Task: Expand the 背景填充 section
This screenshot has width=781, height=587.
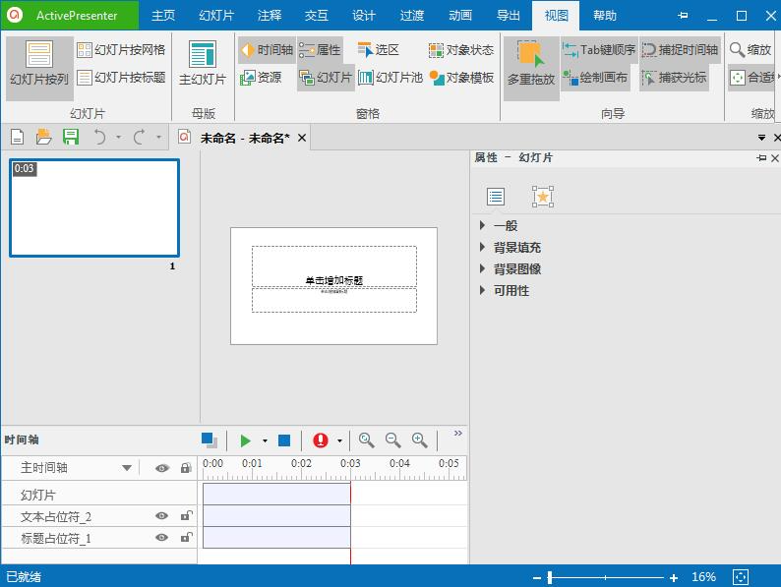Action: point(482,247)
